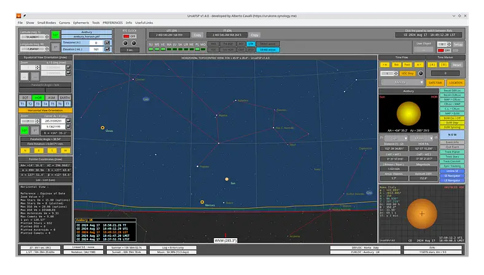Screen dimensions: 484x275
Task: Click the orange solar disc thumbnail
Action: [422, 214]
